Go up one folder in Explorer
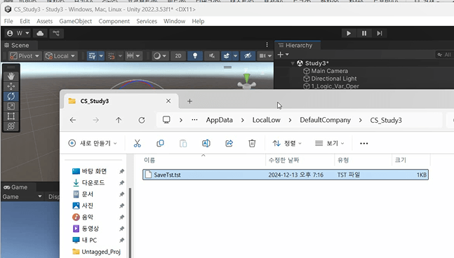This screenshot has height=258, width=454. pyautogui.click(x=119, y=120)
